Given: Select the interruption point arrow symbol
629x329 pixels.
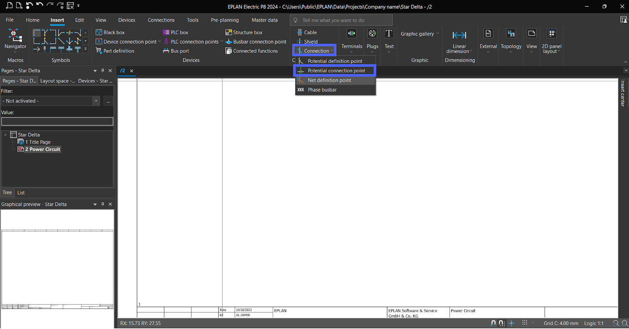Looking at the screenshot, I should point(37,49).
